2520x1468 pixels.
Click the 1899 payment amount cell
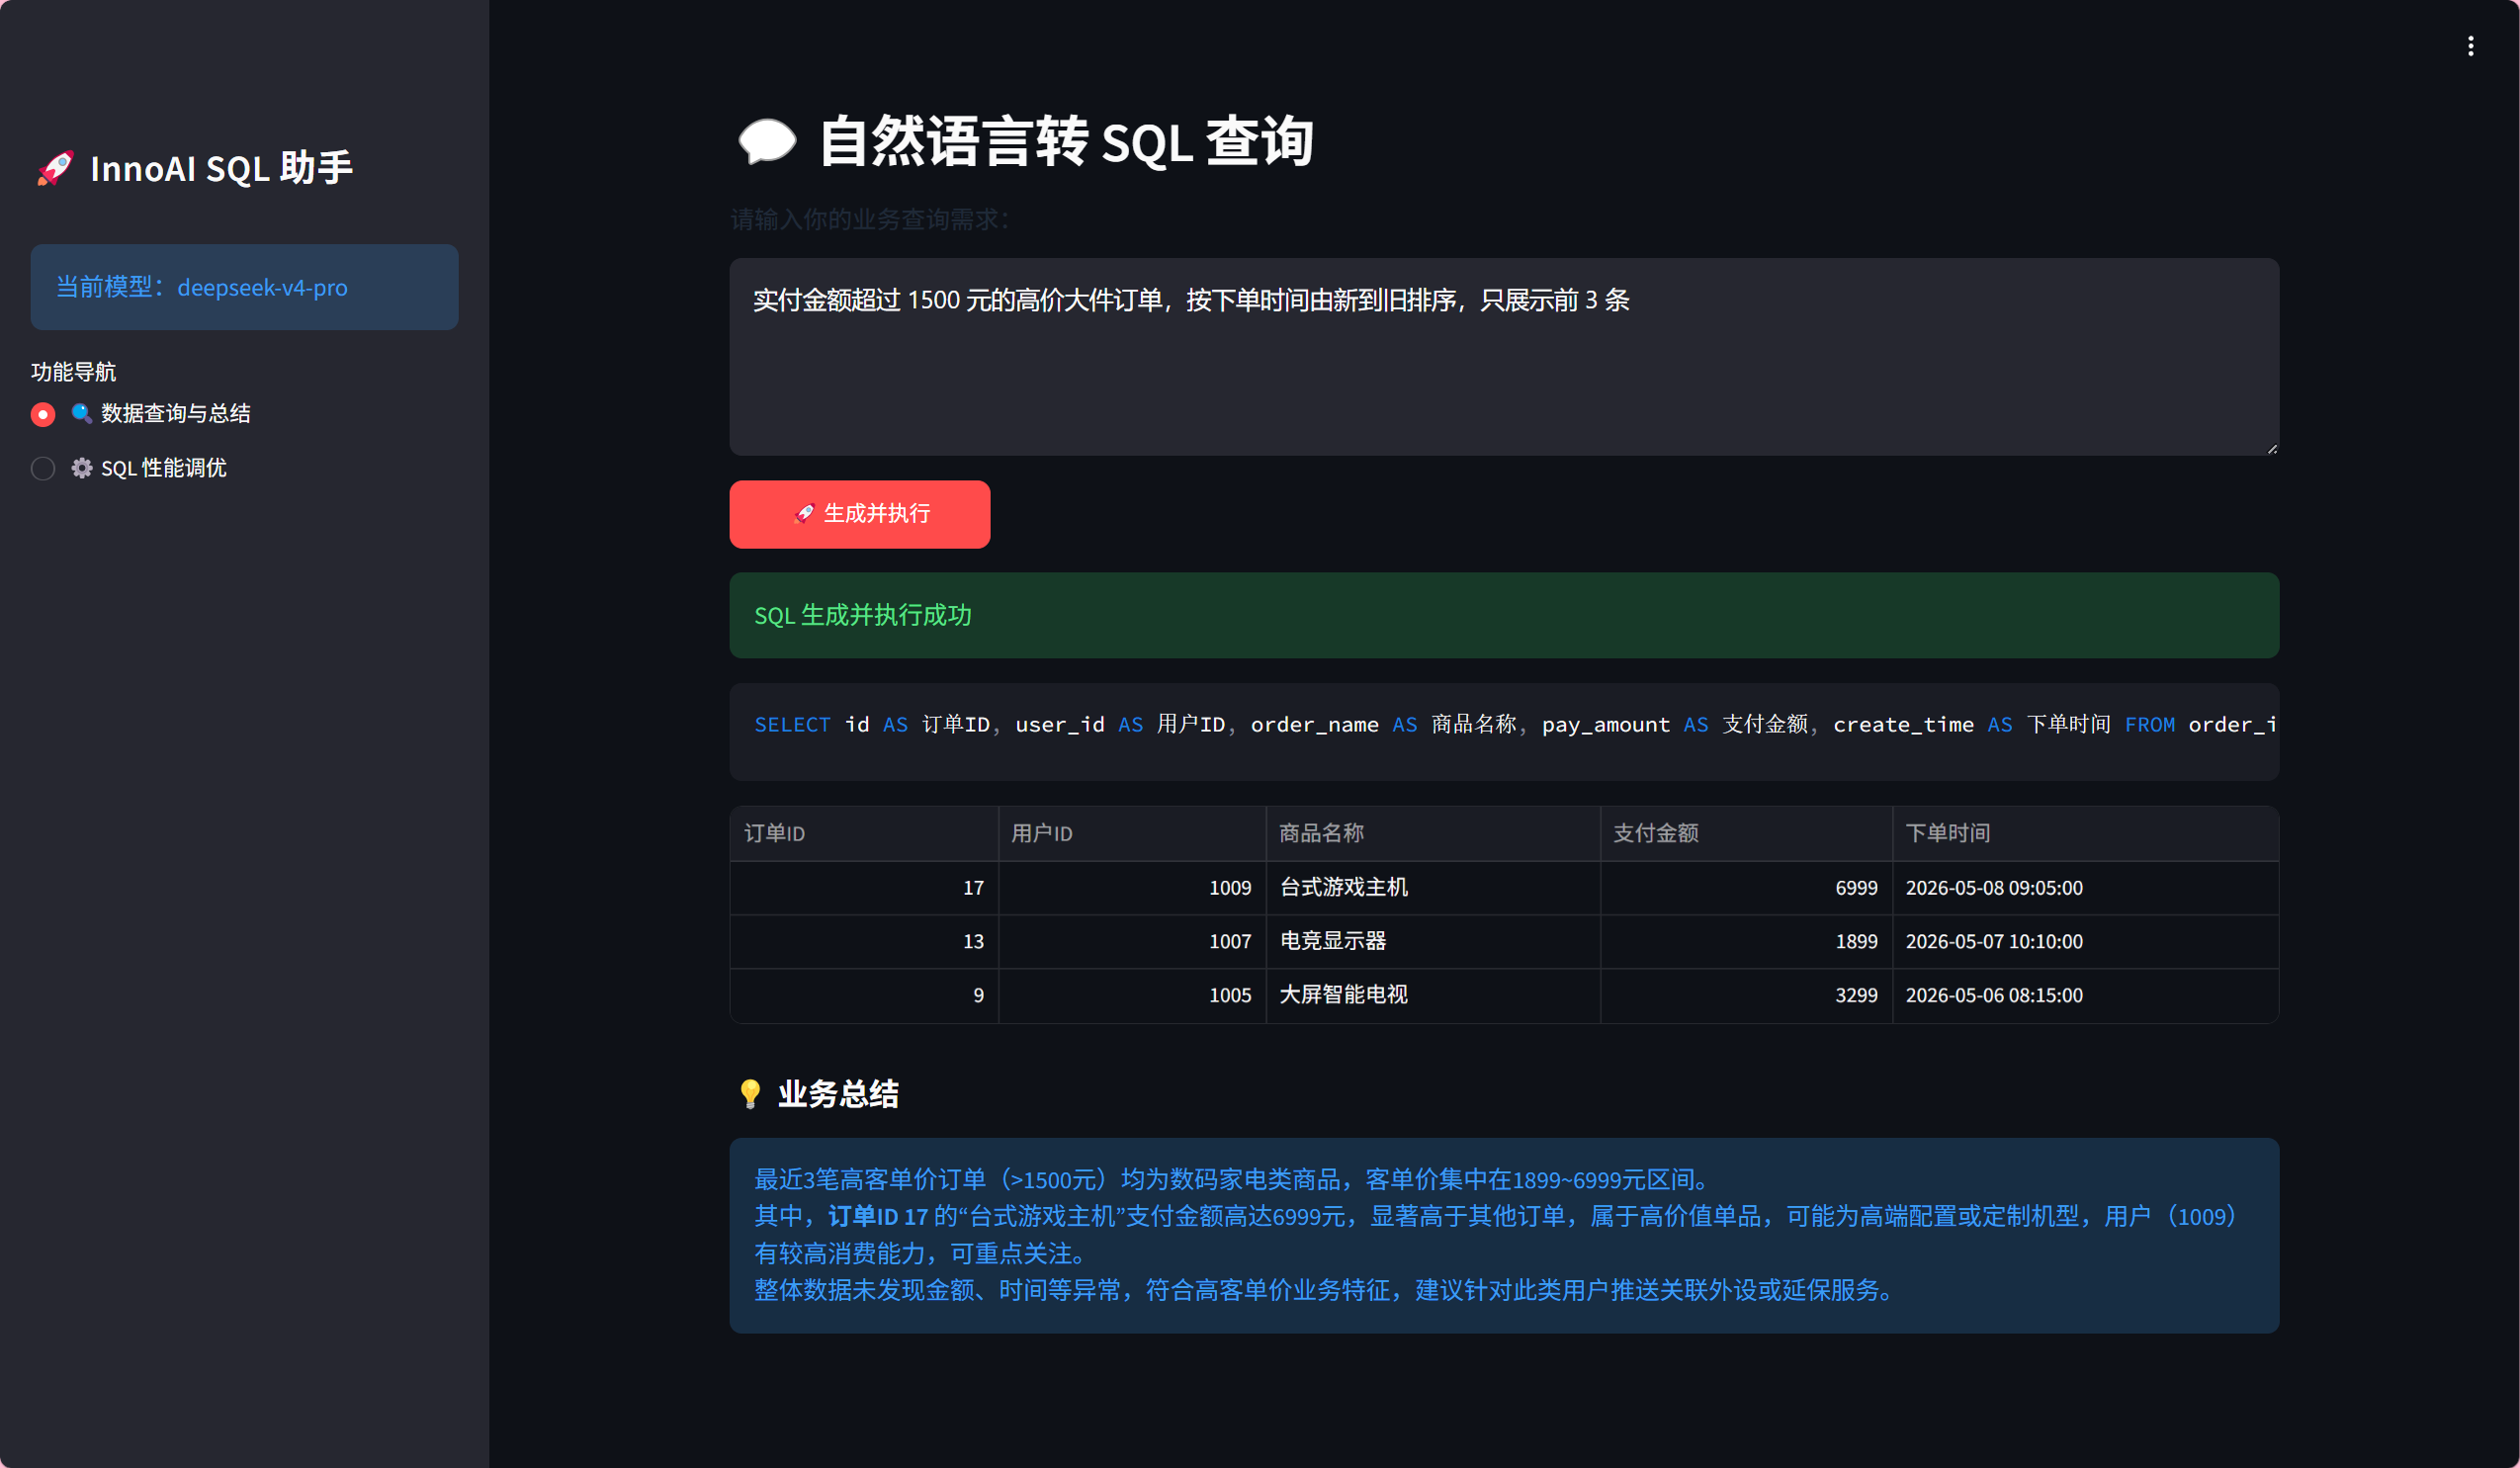1746,942
